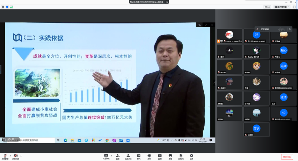Unmute the microphone (解除静音)

tap(5, 156)
